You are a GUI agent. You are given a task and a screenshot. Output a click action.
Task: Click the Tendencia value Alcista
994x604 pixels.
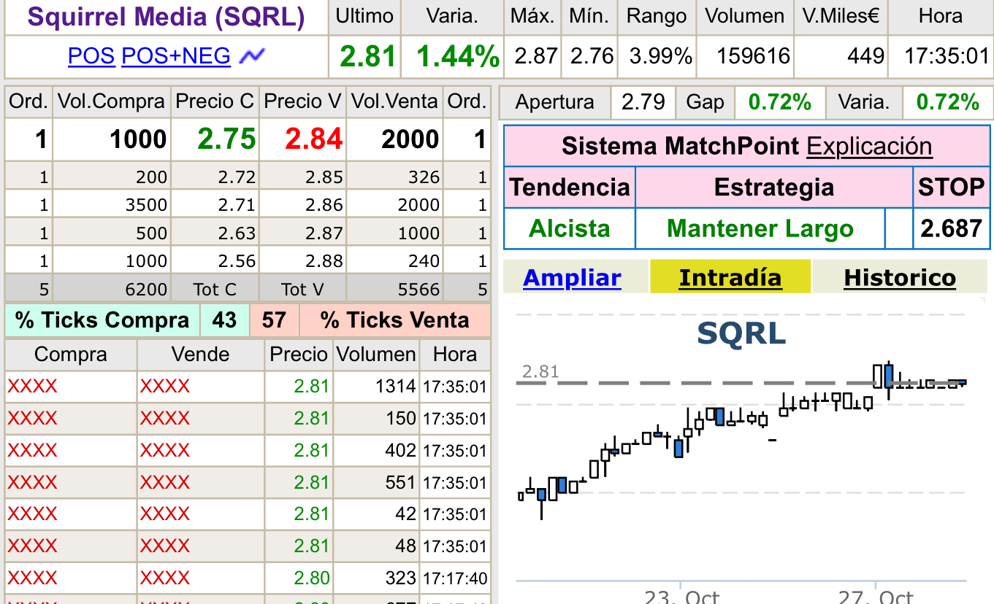pyautogui.click(x=570, y=228)
